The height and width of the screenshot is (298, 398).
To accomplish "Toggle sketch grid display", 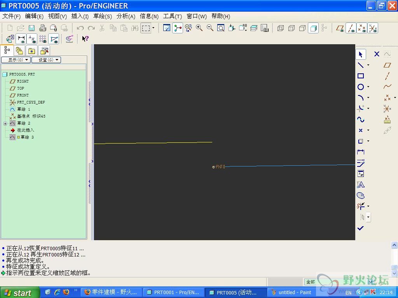I will coord(43,39).
